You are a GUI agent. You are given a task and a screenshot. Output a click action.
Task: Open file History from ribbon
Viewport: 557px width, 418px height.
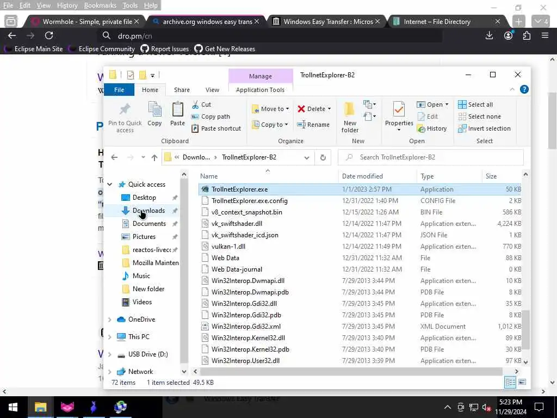click(432, 128)
